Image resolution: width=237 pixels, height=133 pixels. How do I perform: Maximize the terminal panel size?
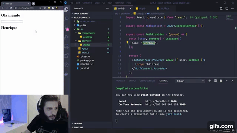pyautogui.click(x=227, y=81)
